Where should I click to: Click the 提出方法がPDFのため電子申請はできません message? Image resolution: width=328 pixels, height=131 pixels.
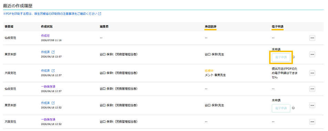coord(285,73)
